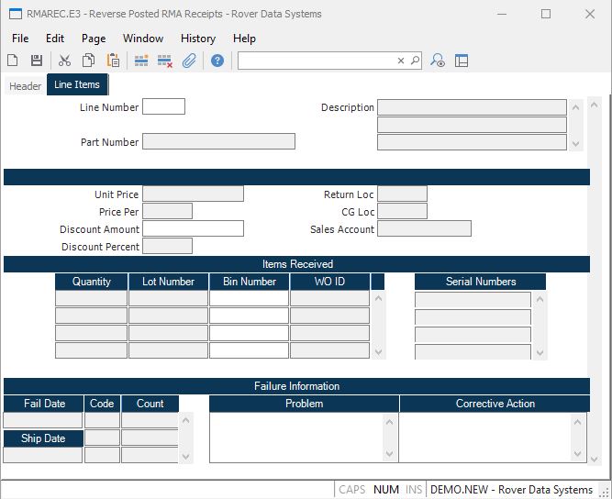The height and width of the screenshot is (499, 612).
Task: Open the History menu
Action: 198,39
